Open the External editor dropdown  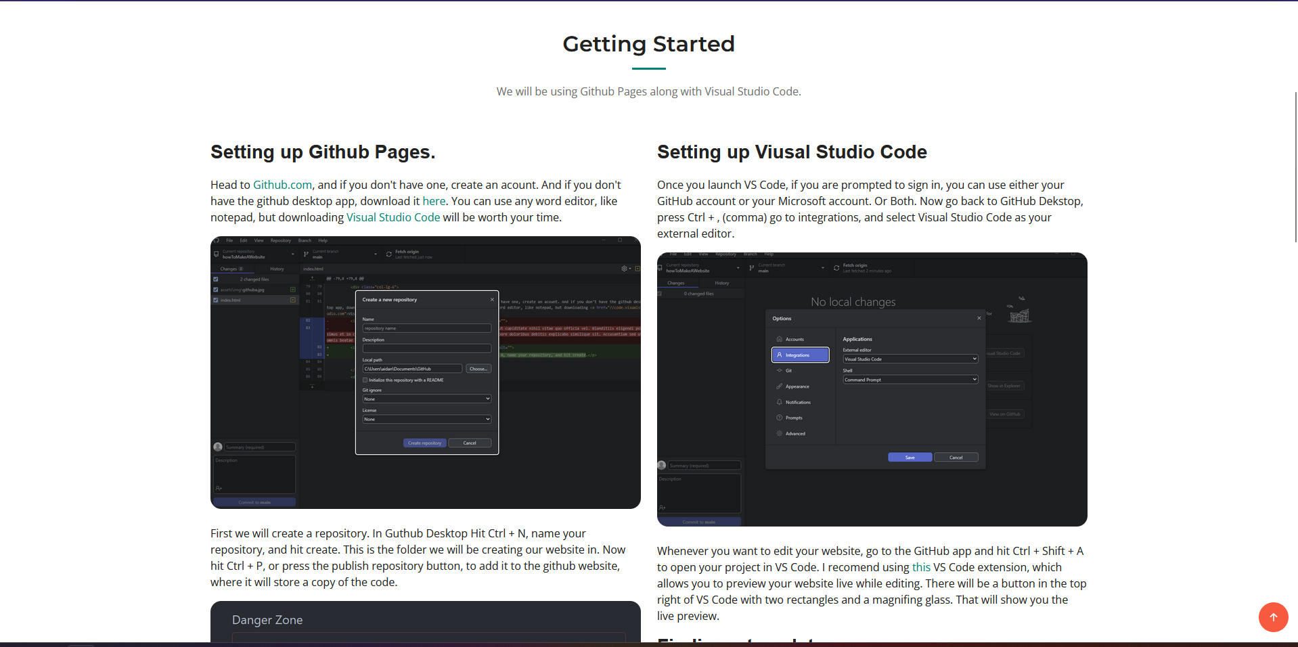click(x=910, y=359)
